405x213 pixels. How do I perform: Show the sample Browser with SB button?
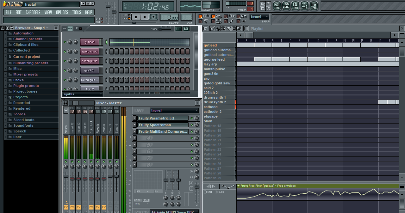pos(305,5)
